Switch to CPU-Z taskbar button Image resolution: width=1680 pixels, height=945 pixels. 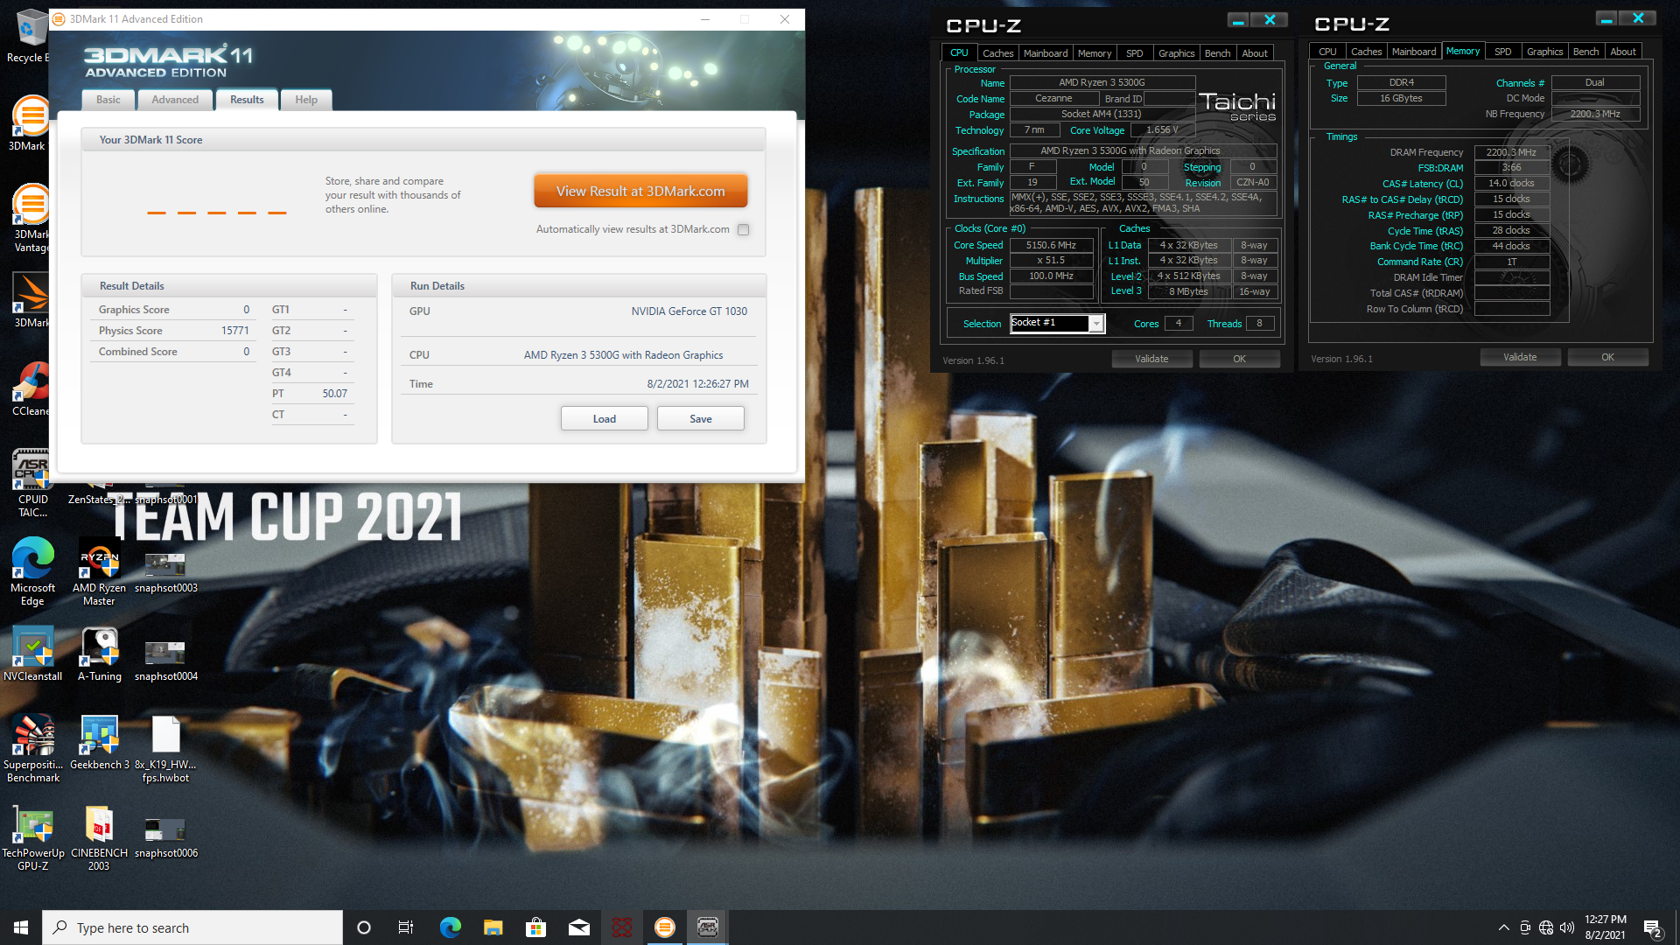tap(707, 927)
